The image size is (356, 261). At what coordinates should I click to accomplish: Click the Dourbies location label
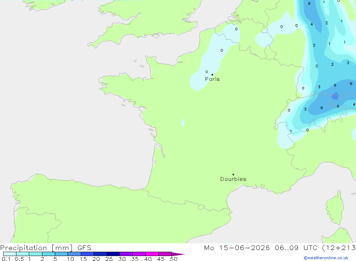coord(233,179)
